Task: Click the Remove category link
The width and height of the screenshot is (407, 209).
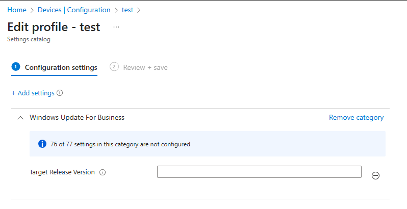Action: [356, 117]
